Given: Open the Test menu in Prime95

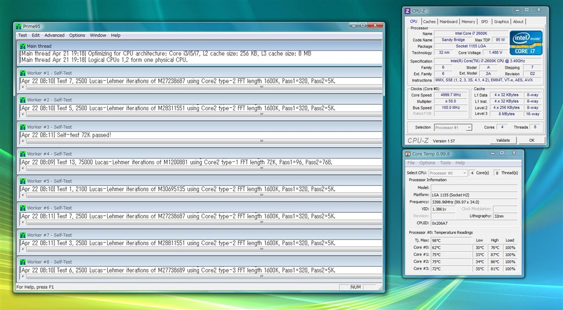Looking at the screenshot, I should point(23,36).
